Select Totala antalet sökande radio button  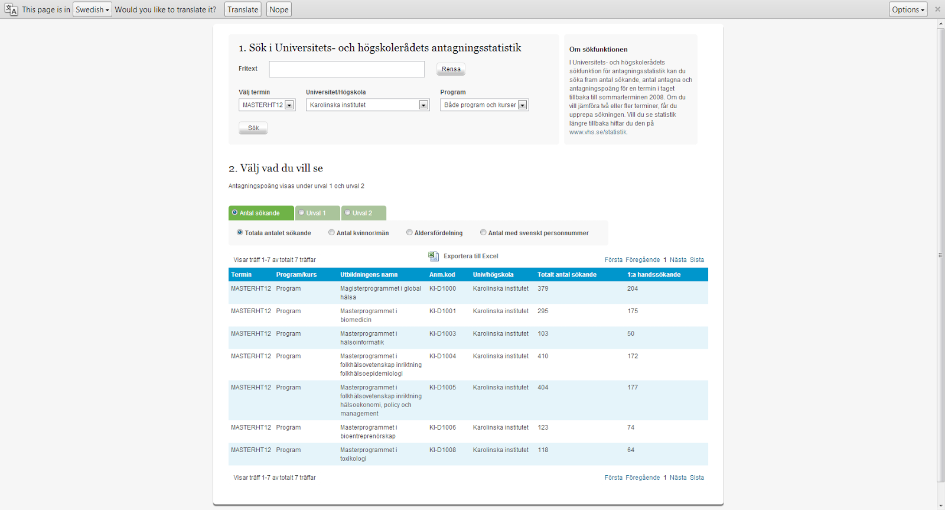tap(240, 232)
